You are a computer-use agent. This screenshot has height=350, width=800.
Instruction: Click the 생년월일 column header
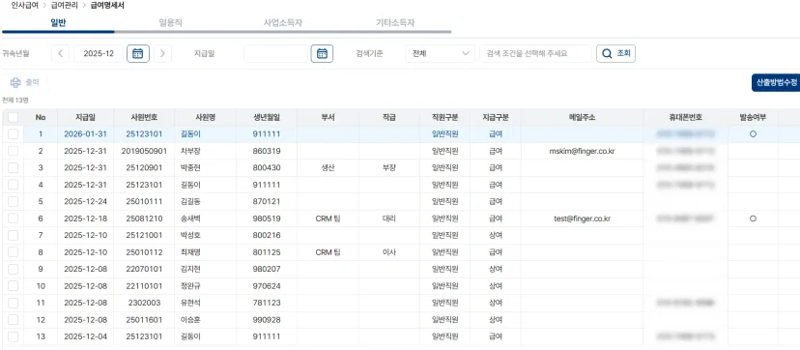267,117
